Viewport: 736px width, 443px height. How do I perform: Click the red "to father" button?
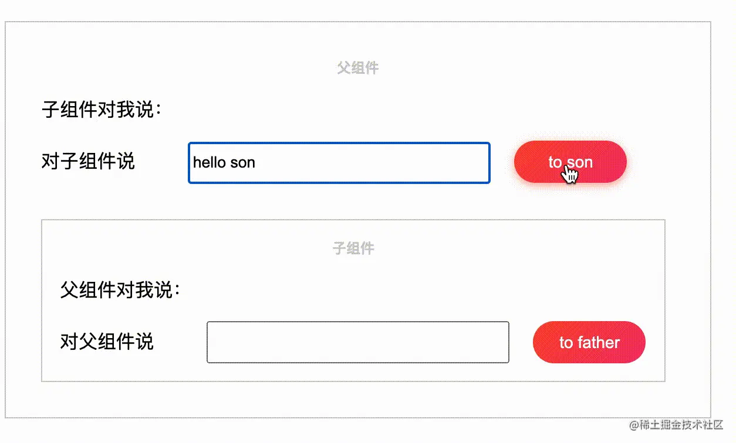click(589, 342)
